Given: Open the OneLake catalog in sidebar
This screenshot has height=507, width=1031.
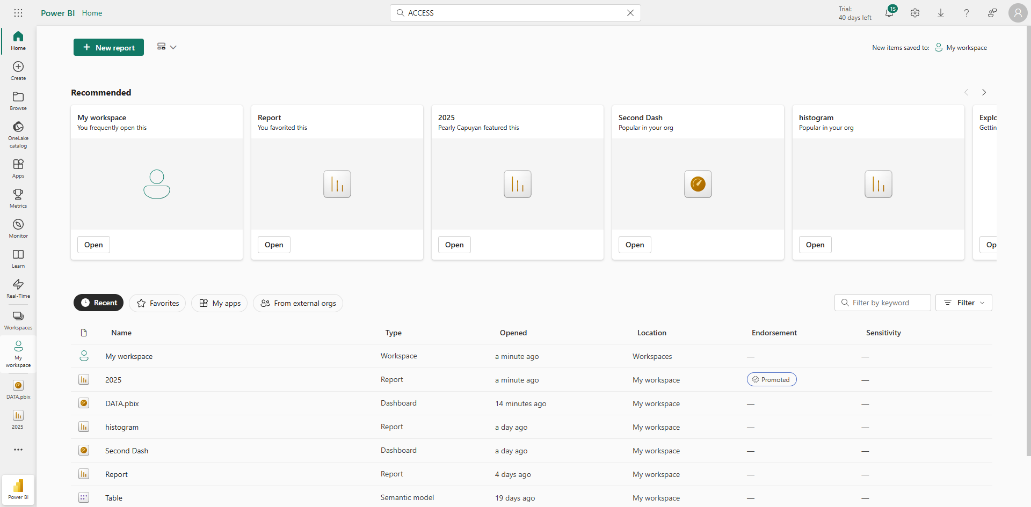Looking at the screenshot, I should [18, 134].
